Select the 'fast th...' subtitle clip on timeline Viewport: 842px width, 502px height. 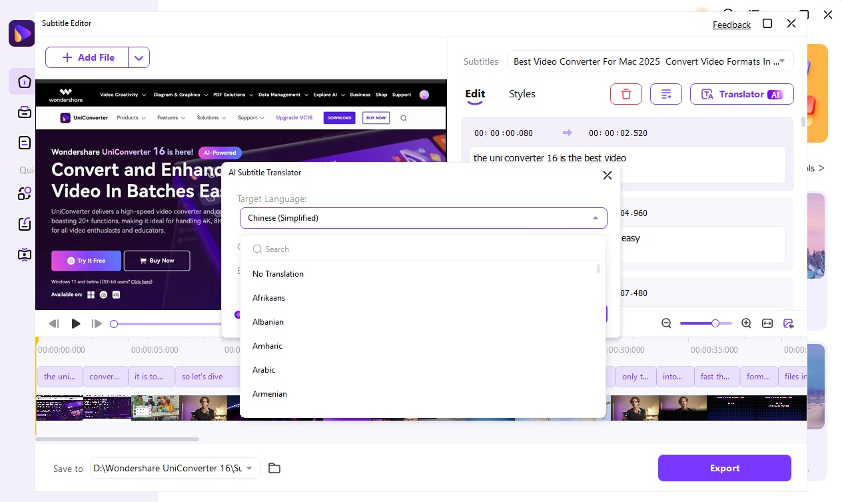717,377
